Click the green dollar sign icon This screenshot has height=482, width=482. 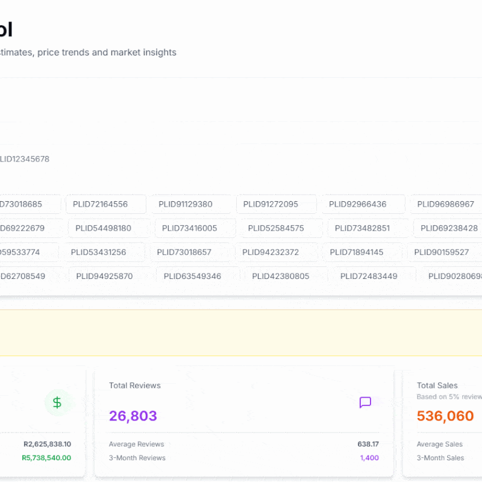[58, 402]
